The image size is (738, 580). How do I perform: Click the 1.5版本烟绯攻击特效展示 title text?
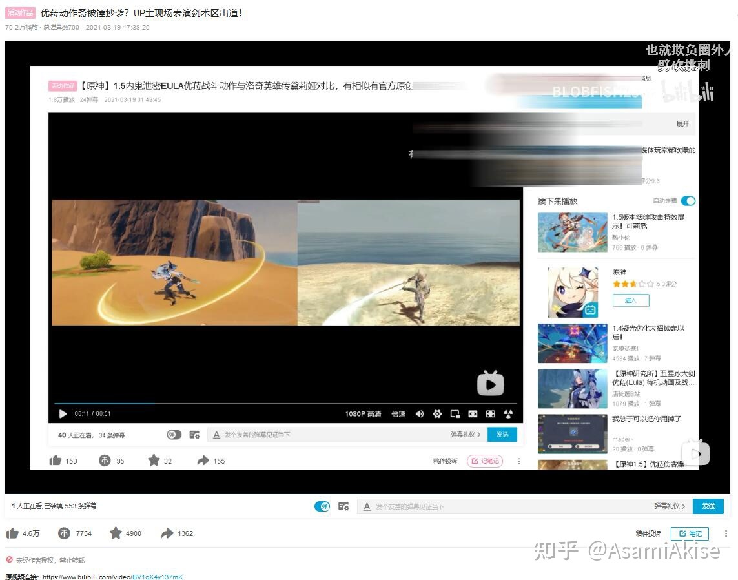[648, 222]
